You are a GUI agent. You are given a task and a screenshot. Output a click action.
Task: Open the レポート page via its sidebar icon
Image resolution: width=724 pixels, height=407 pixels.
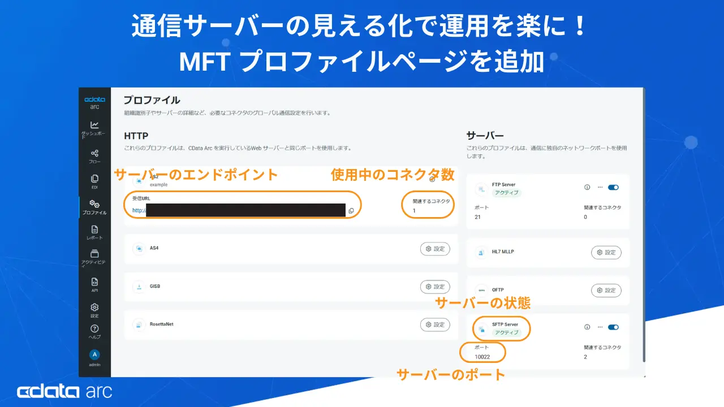pyautogui.click(x=95, y=230)
